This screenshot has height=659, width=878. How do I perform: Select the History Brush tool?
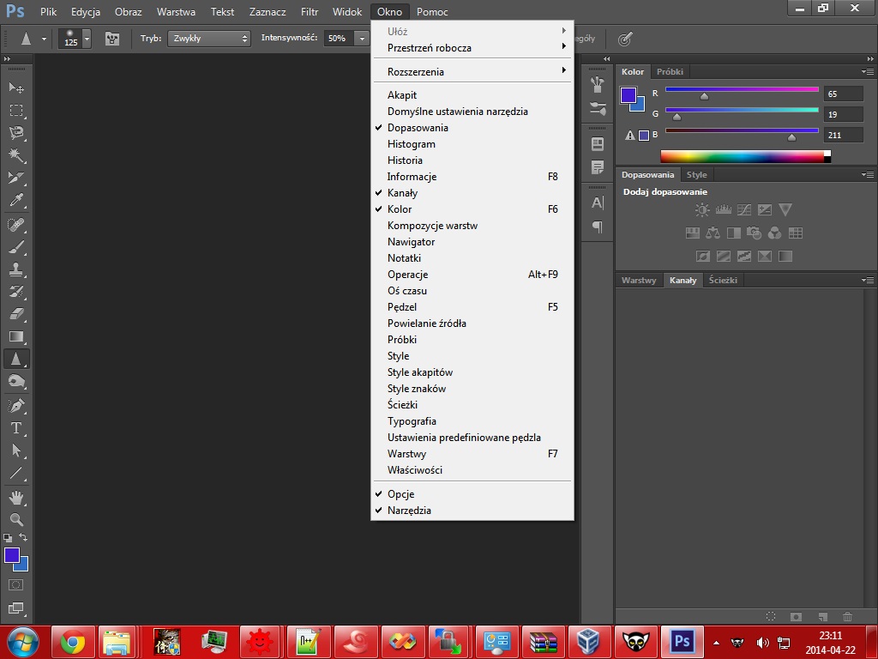coord(16,292)
